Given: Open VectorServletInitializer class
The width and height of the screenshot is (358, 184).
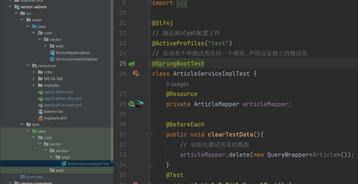Looking at the screenshot, I should tap(77, 59).
